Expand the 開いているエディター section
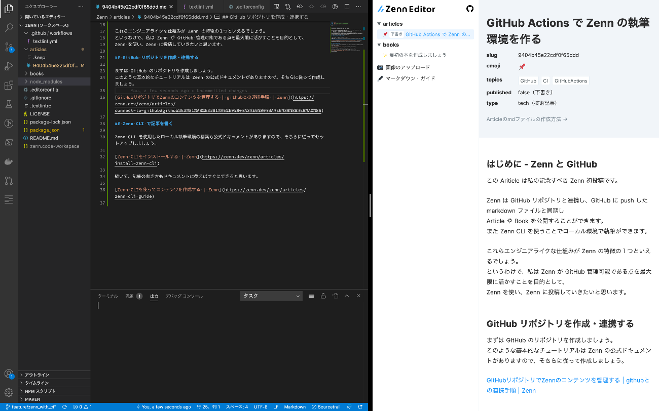659x411 pixels. tap(55, 17)
